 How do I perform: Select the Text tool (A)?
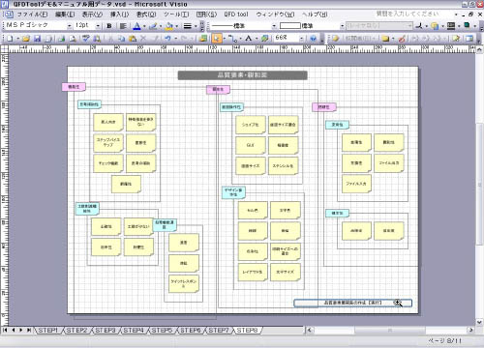(x=249, y=39)
